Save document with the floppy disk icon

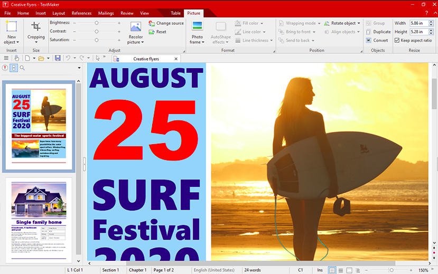[58, 58]
